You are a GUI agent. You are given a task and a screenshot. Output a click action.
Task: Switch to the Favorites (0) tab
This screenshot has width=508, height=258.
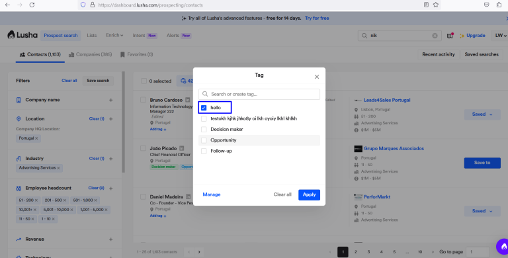coord(136,54)
